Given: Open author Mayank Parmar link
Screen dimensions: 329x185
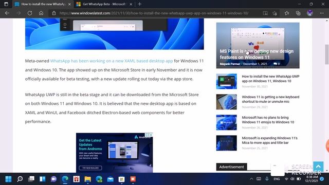Looking at the screenshot, I should tap(230, 64).
